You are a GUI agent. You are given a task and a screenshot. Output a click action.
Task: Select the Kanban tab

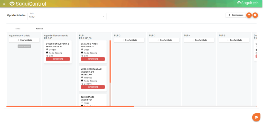click(x=39, y=29)
